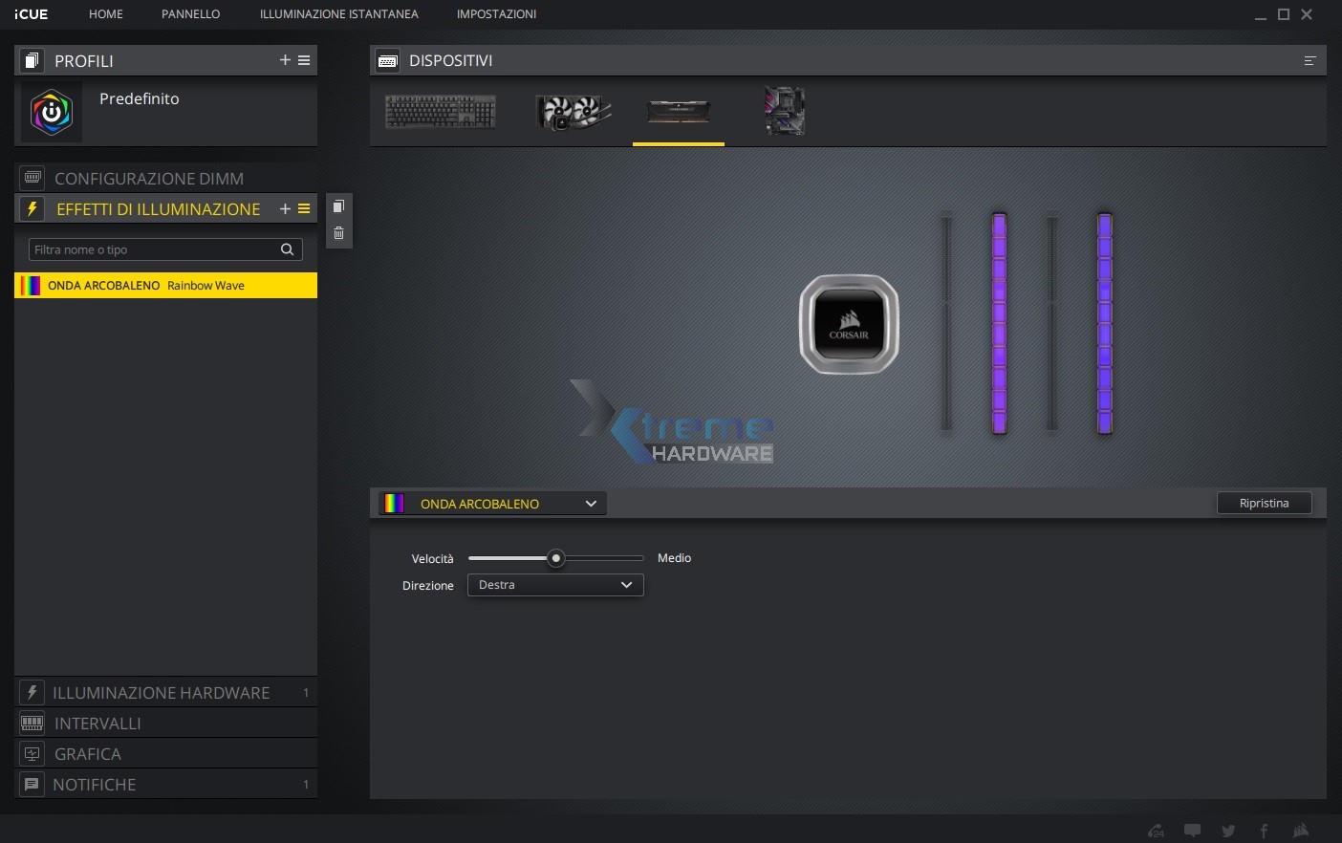This screenshot has height=843, width=1342.
Task: Open the Direzione dropdown set to Destra
Action: [554, 585]
